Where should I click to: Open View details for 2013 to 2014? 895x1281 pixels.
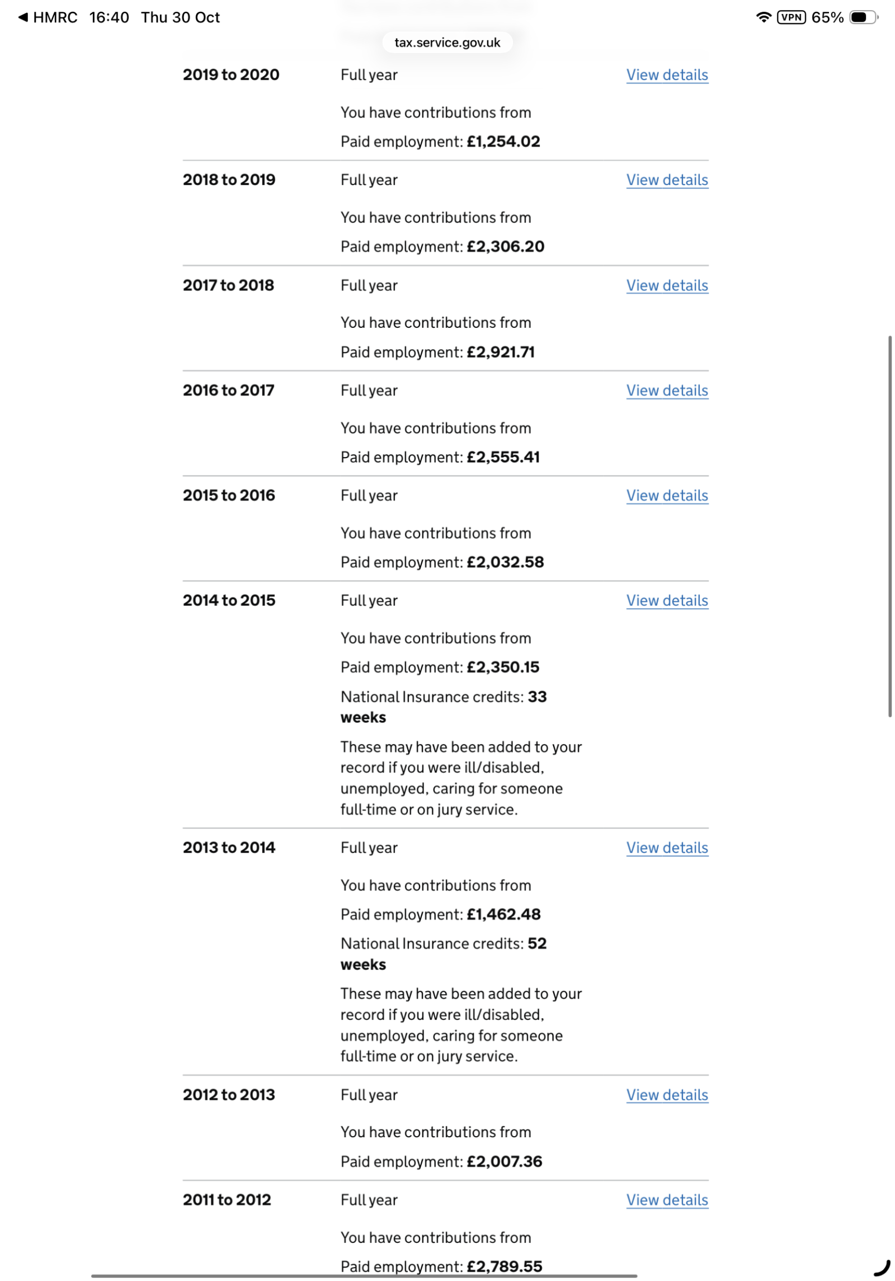tap(667, 848)
